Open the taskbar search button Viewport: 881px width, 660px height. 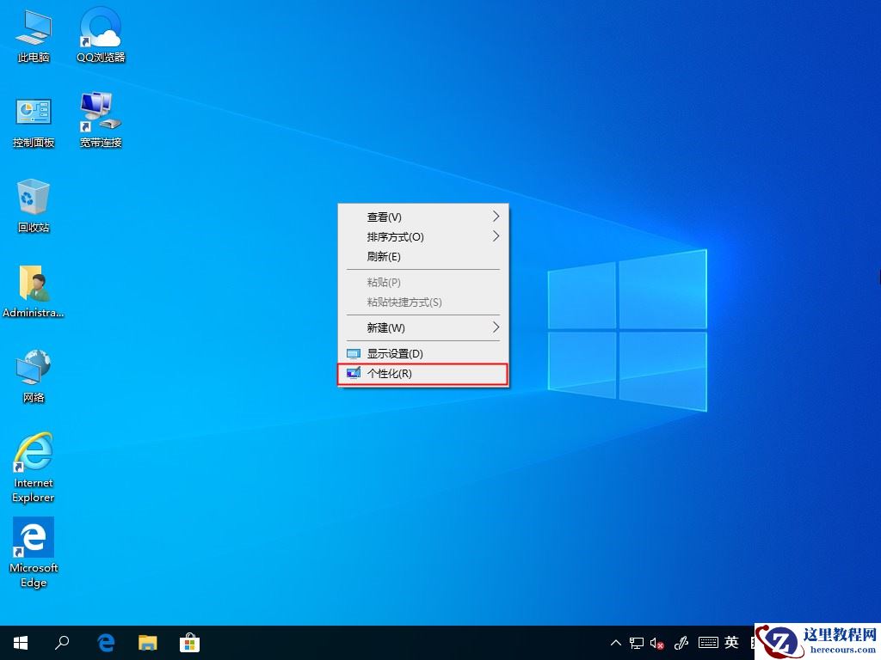coord(62,642)
